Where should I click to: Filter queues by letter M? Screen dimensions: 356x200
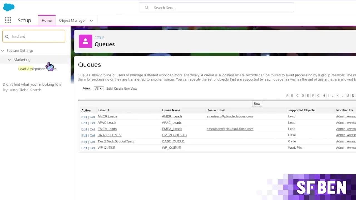348,96
